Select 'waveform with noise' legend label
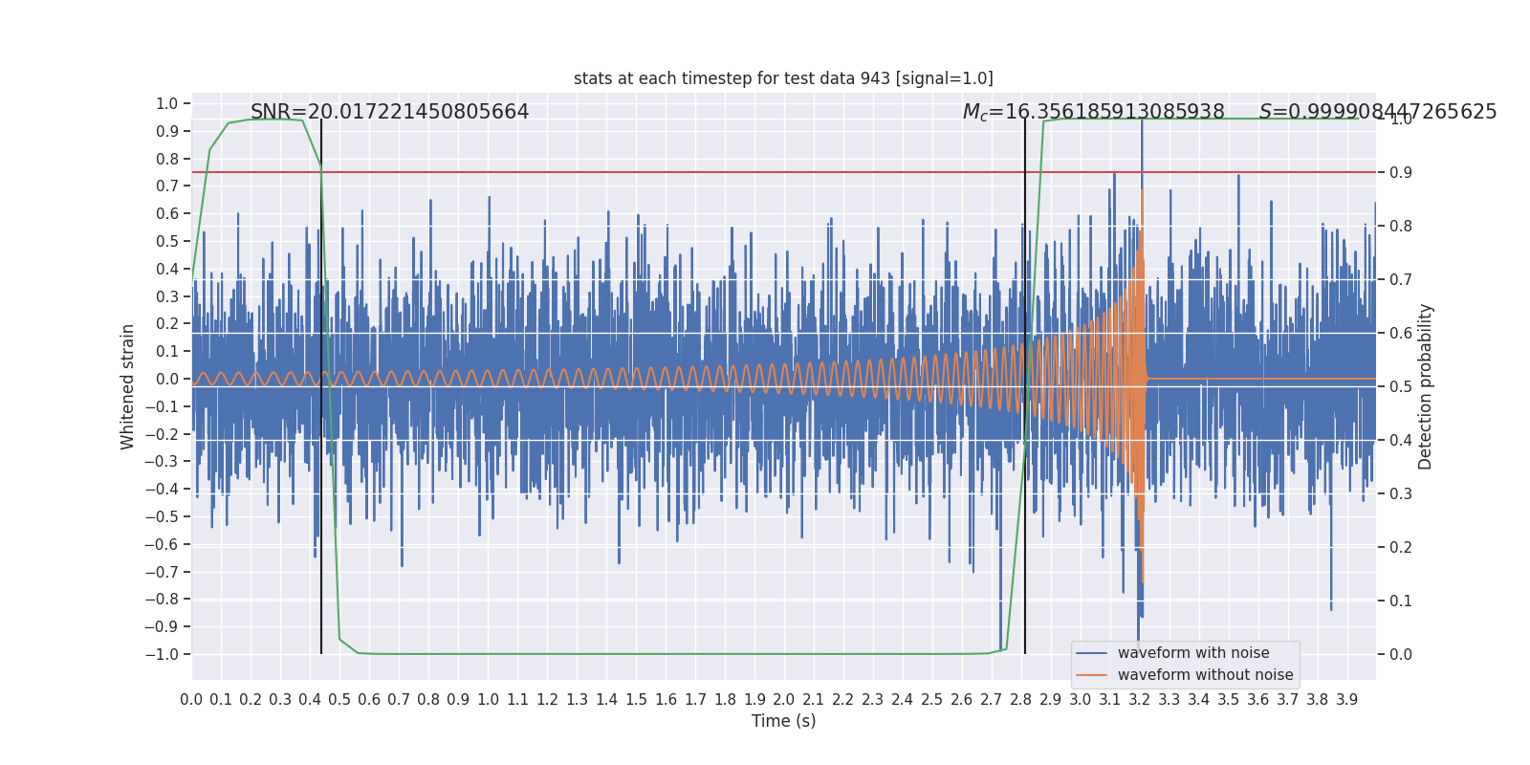Viewport: 1530px width, 765px height. [x=1193, y=653]
